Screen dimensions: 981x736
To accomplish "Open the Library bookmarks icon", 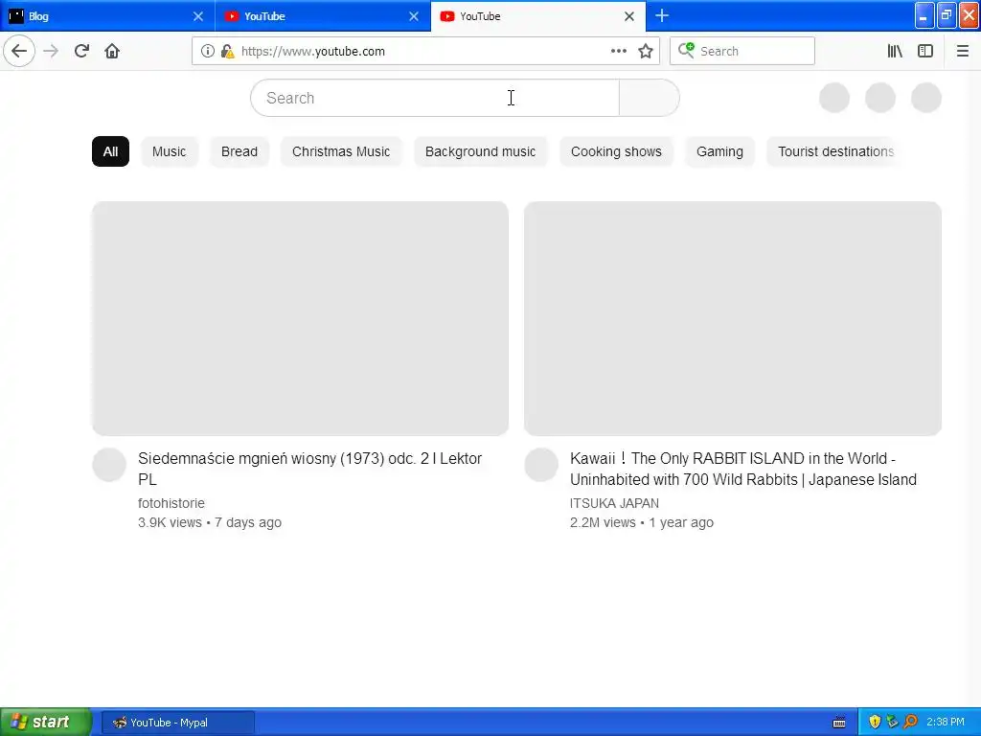I will pos(895,51).
